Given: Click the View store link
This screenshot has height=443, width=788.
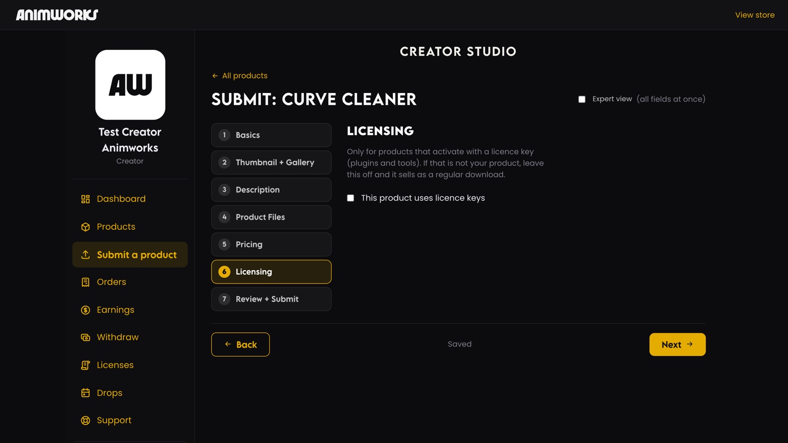Looking at the screenshot, I should point(755,15).
